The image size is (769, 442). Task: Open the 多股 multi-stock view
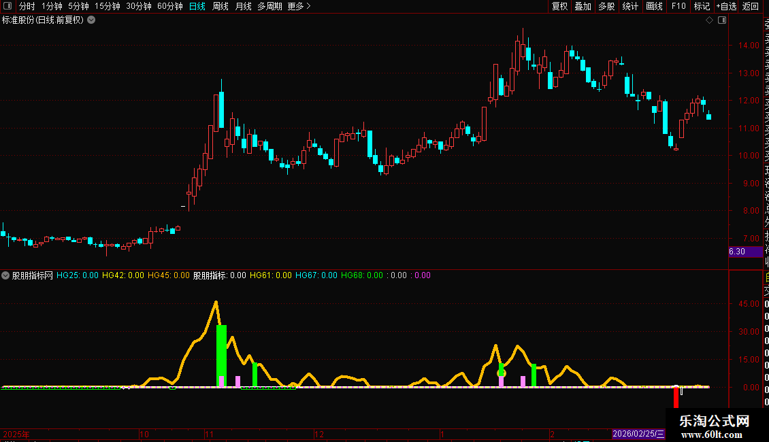point(606,6)
